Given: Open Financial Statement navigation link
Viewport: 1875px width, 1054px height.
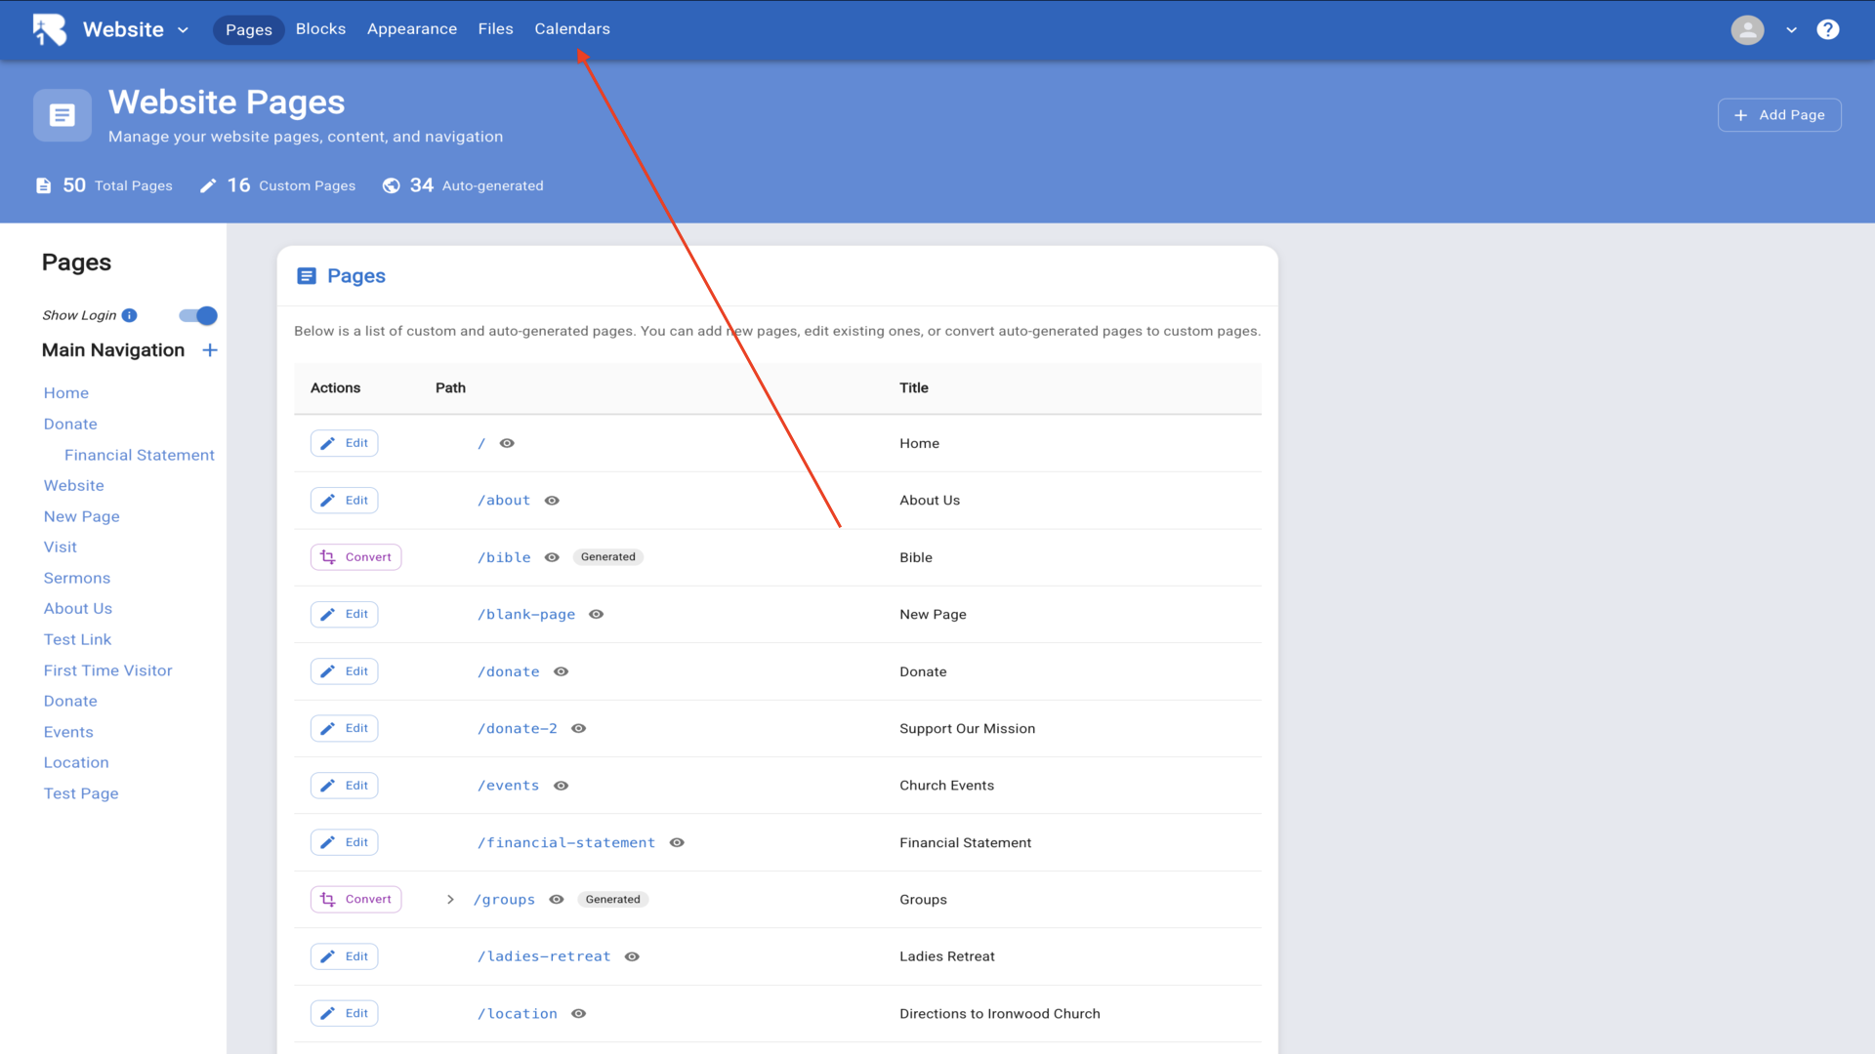Looking at the screenshot, I should [139, 455].
